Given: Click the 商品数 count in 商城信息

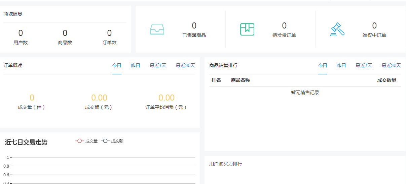Looking at the screenshot, I should click(65, 33).
